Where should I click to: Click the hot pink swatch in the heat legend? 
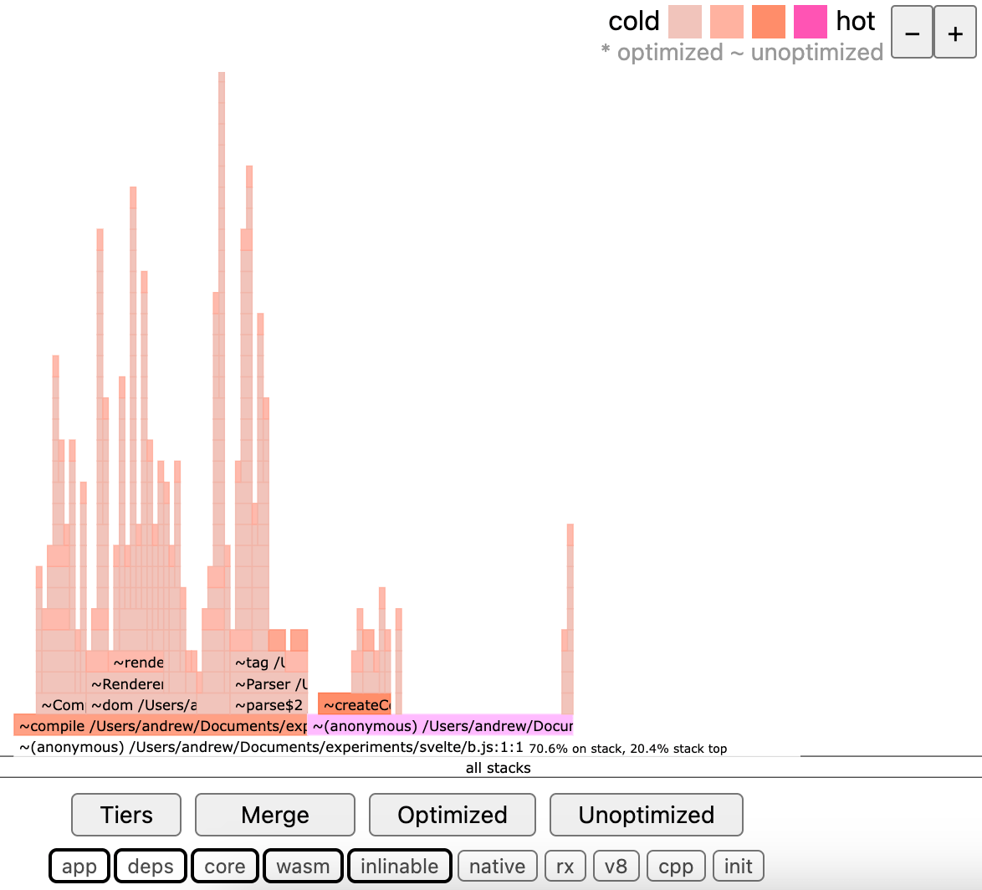810,21
